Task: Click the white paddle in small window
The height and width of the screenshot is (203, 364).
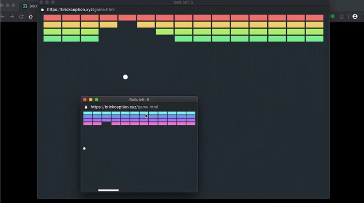Action: click(108, 190)
